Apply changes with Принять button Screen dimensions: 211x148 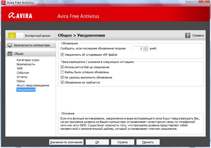point(148,142)
